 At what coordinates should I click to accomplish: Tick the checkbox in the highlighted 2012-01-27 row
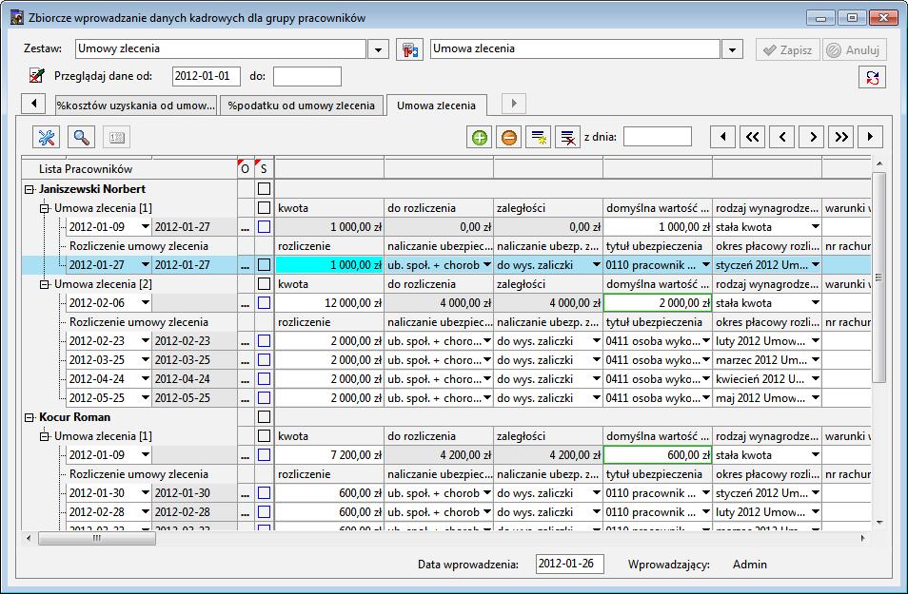(x=264, y=265)
